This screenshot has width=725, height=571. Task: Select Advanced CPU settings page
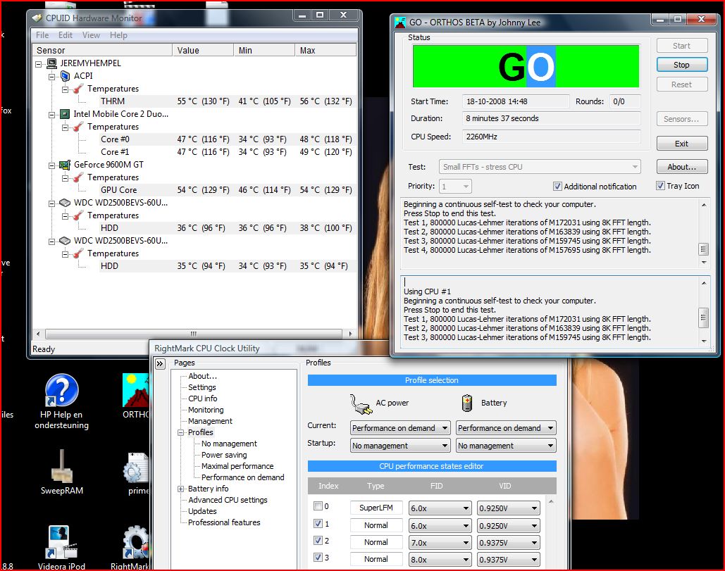point(228,500)
